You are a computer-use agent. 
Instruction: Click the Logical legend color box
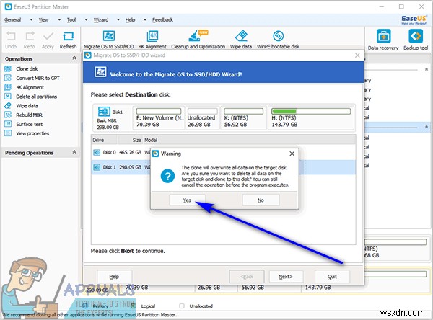point(134,306)
